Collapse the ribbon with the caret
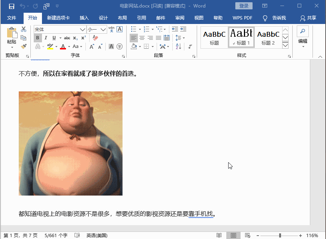Image resolution: width=326 pixels, height=239 pixels. point(320,57)
